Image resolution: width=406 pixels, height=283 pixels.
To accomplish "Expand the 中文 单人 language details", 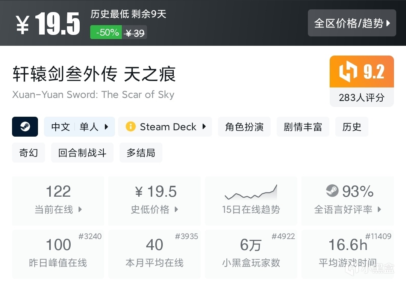I will point(79,127).
